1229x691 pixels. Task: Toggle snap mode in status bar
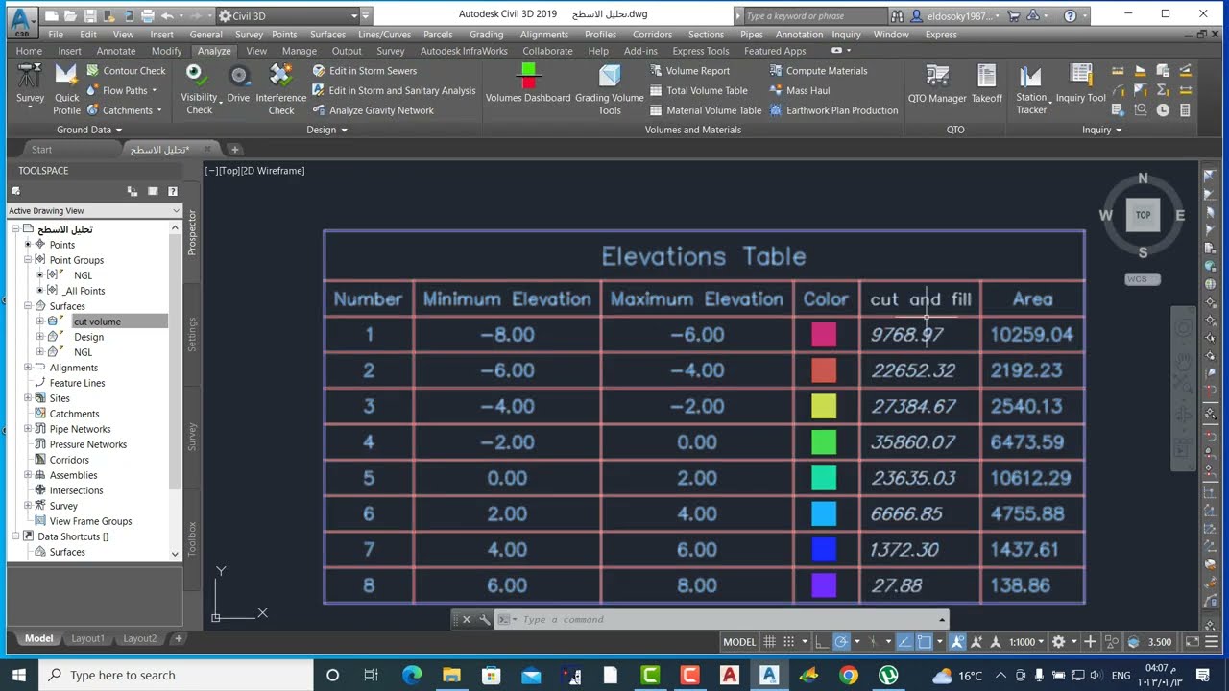pyautogui.click(x=789, y=642)
